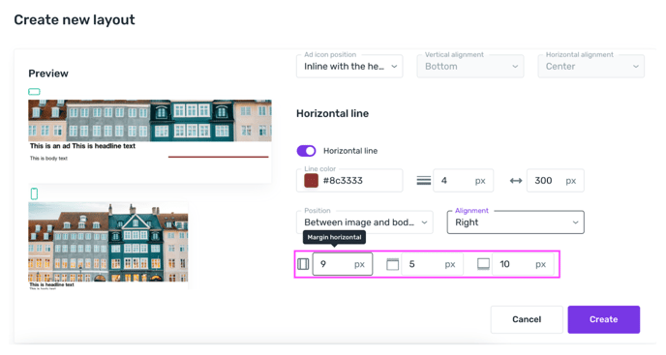Expand the Position dropdown for the line
This screenshot has width=666, height=355.
(x=365, y=222)
